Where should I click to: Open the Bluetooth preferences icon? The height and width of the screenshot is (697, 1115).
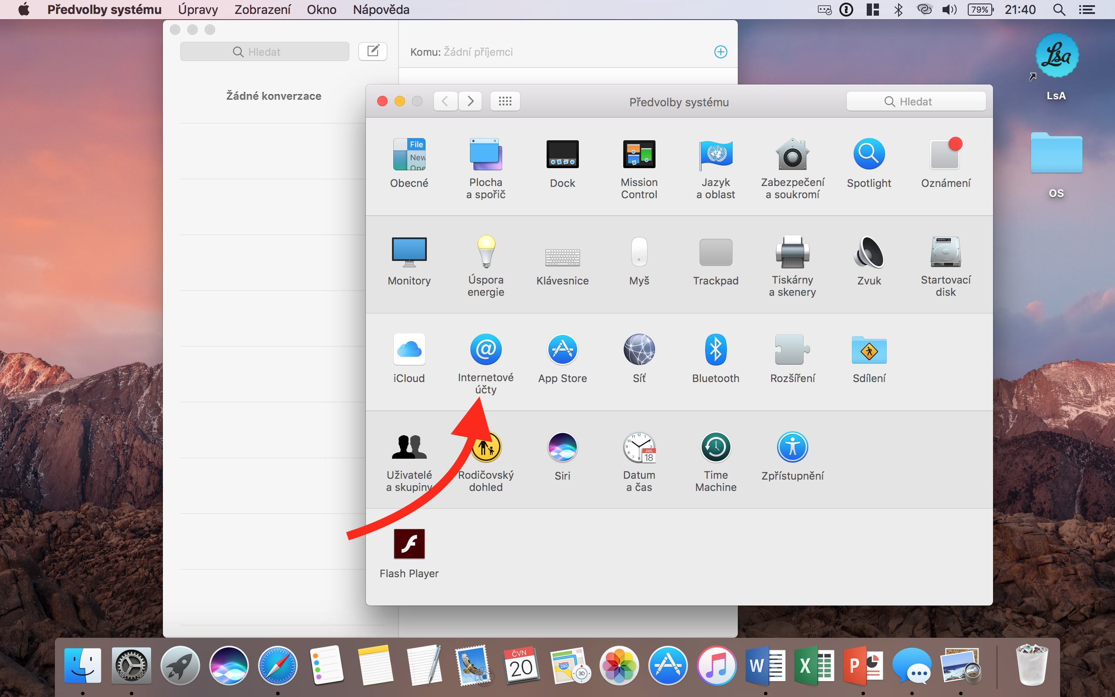(x=715, y=350)
